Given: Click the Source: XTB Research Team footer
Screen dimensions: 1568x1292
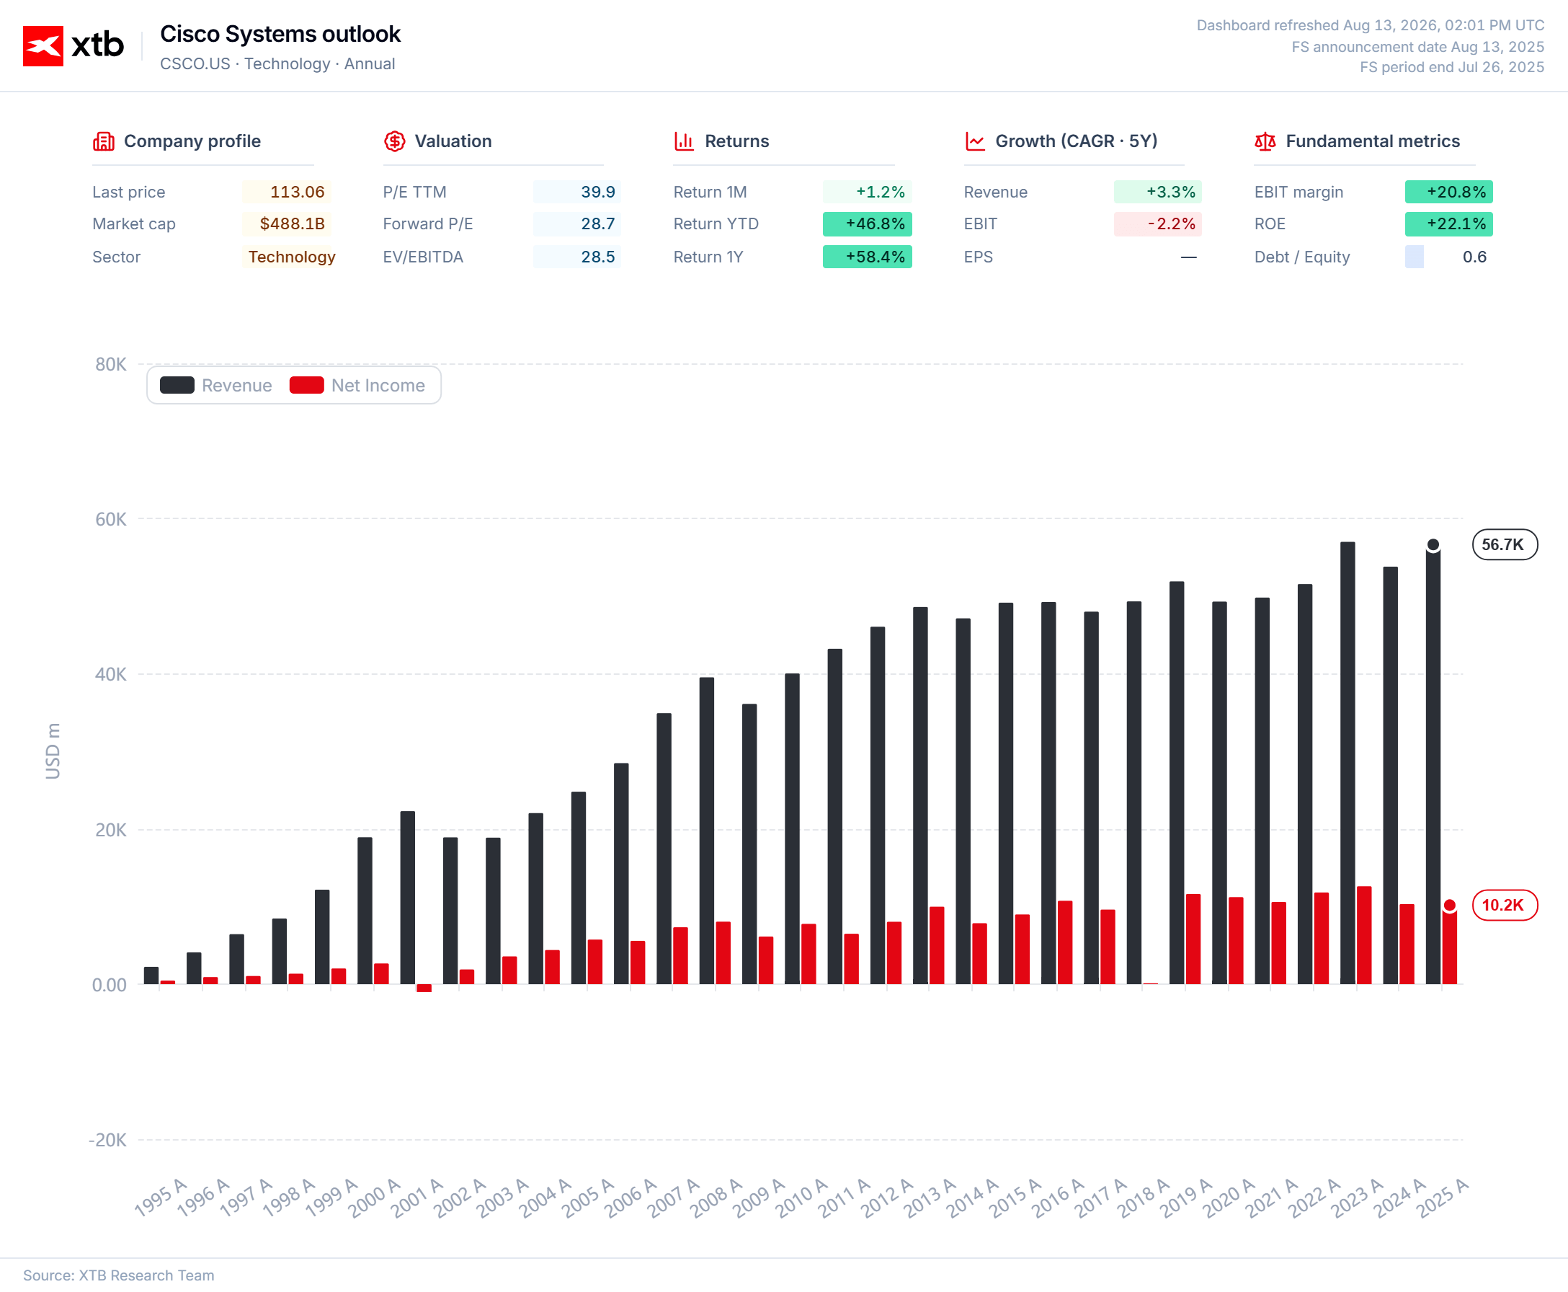Looking at the screenshot, I should pos(118,1275).
